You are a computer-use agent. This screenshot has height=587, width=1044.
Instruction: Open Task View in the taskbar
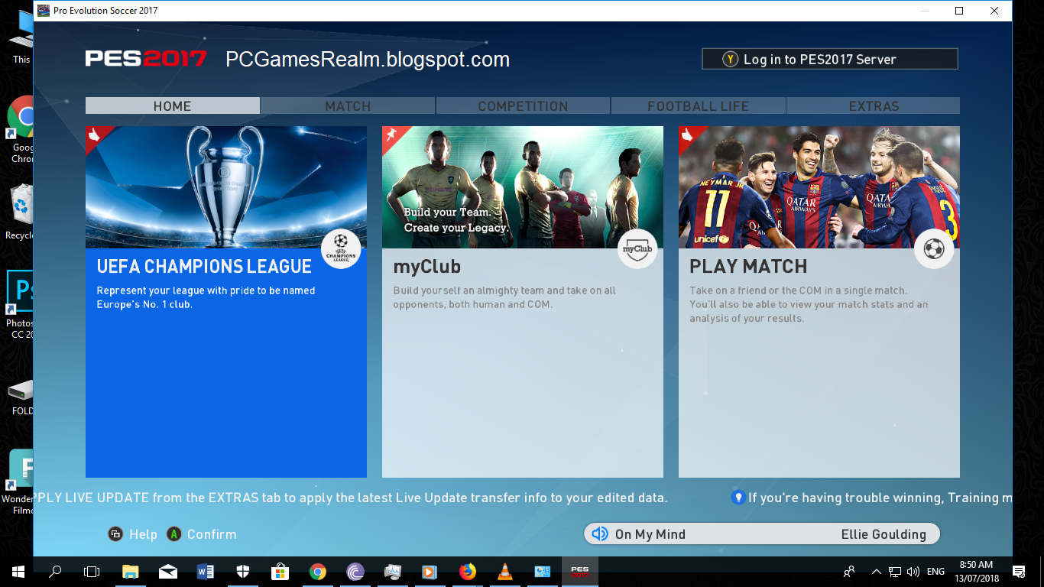92,571
